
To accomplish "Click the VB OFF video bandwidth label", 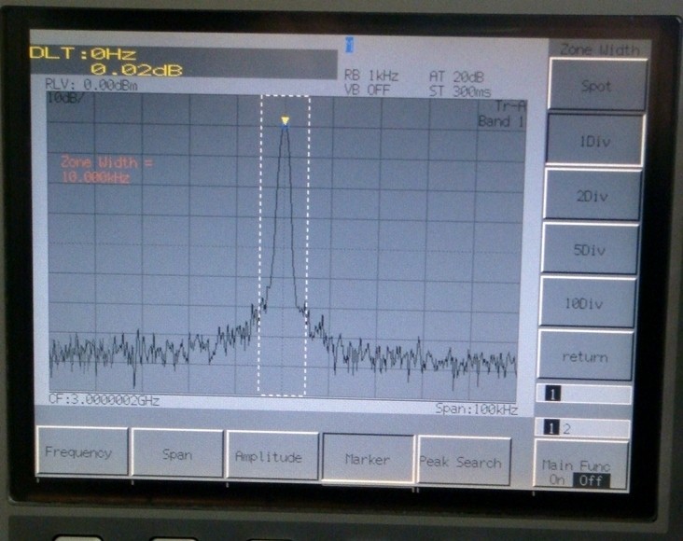I will (368, 90).
